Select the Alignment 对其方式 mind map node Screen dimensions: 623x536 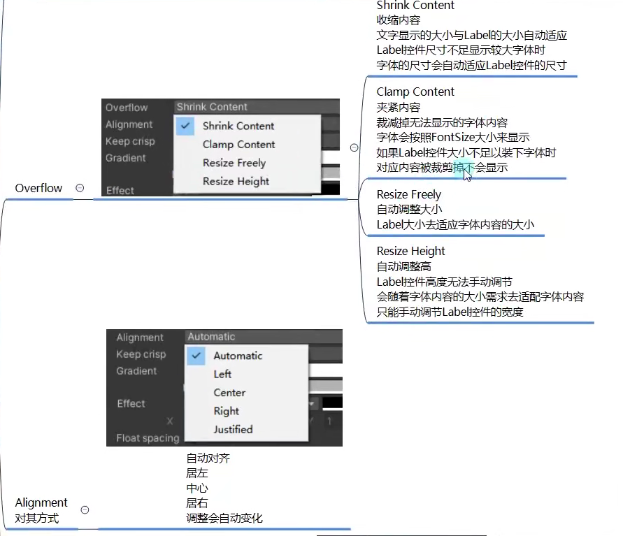[41, 510]
